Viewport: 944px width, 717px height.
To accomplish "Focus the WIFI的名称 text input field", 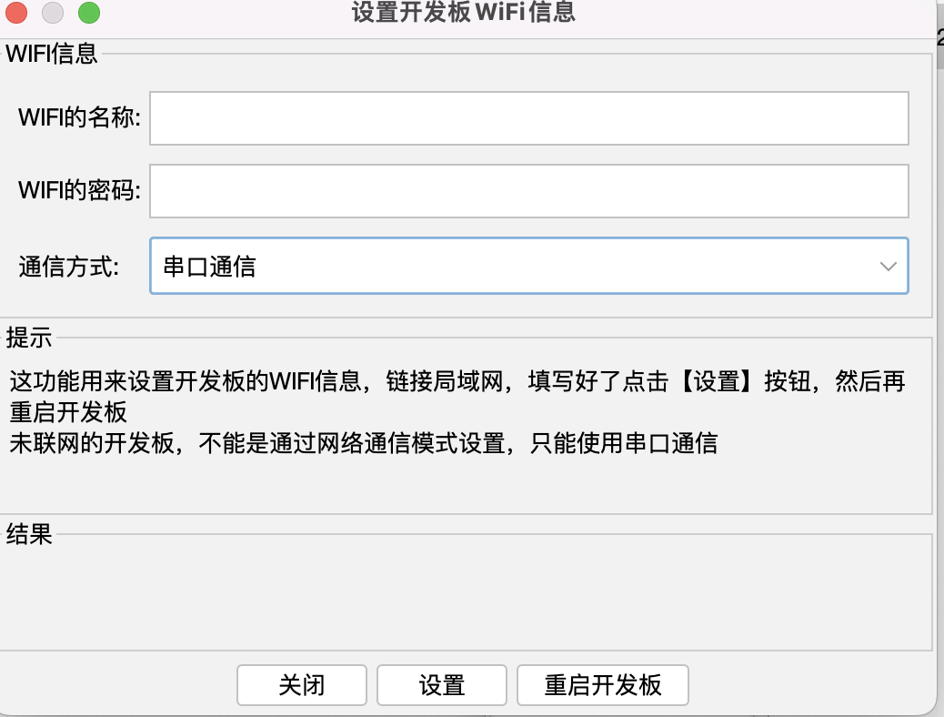I will [528, 118].
